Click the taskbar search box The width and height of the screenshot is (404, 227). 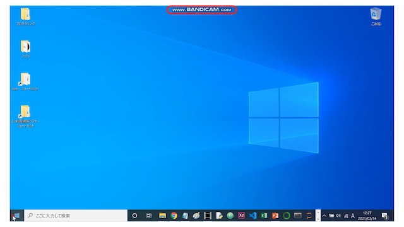(76, 216)
